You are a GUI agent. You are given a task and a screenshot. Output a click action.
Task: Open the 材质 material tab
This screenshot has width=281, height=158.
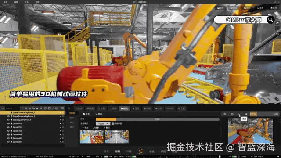(101, 108)
